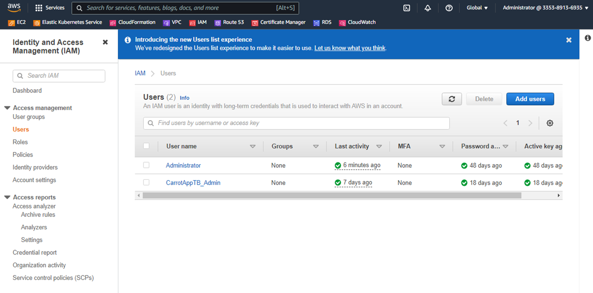593x293 pixels.
Task: Dismiss the new Users list banner
Action: coord(569,40)
